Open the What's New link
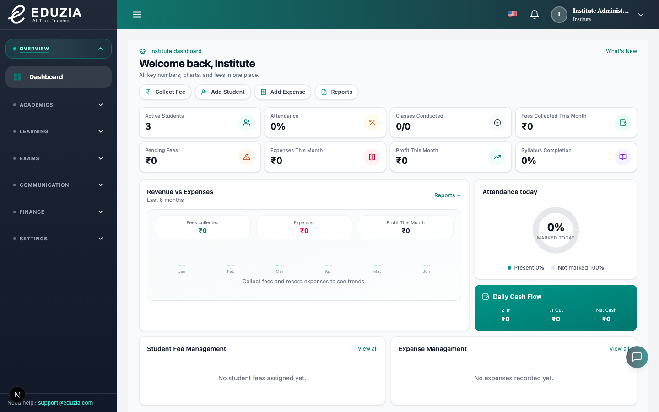 [621, 51]
